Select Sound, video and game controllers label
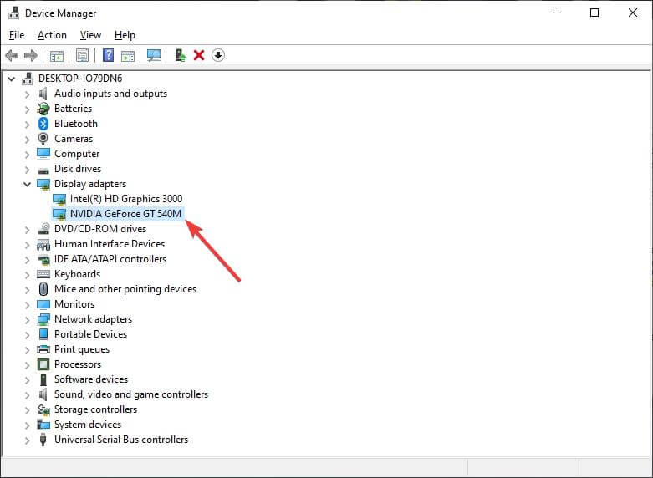The image size is (653, 478). click(130, 394)
